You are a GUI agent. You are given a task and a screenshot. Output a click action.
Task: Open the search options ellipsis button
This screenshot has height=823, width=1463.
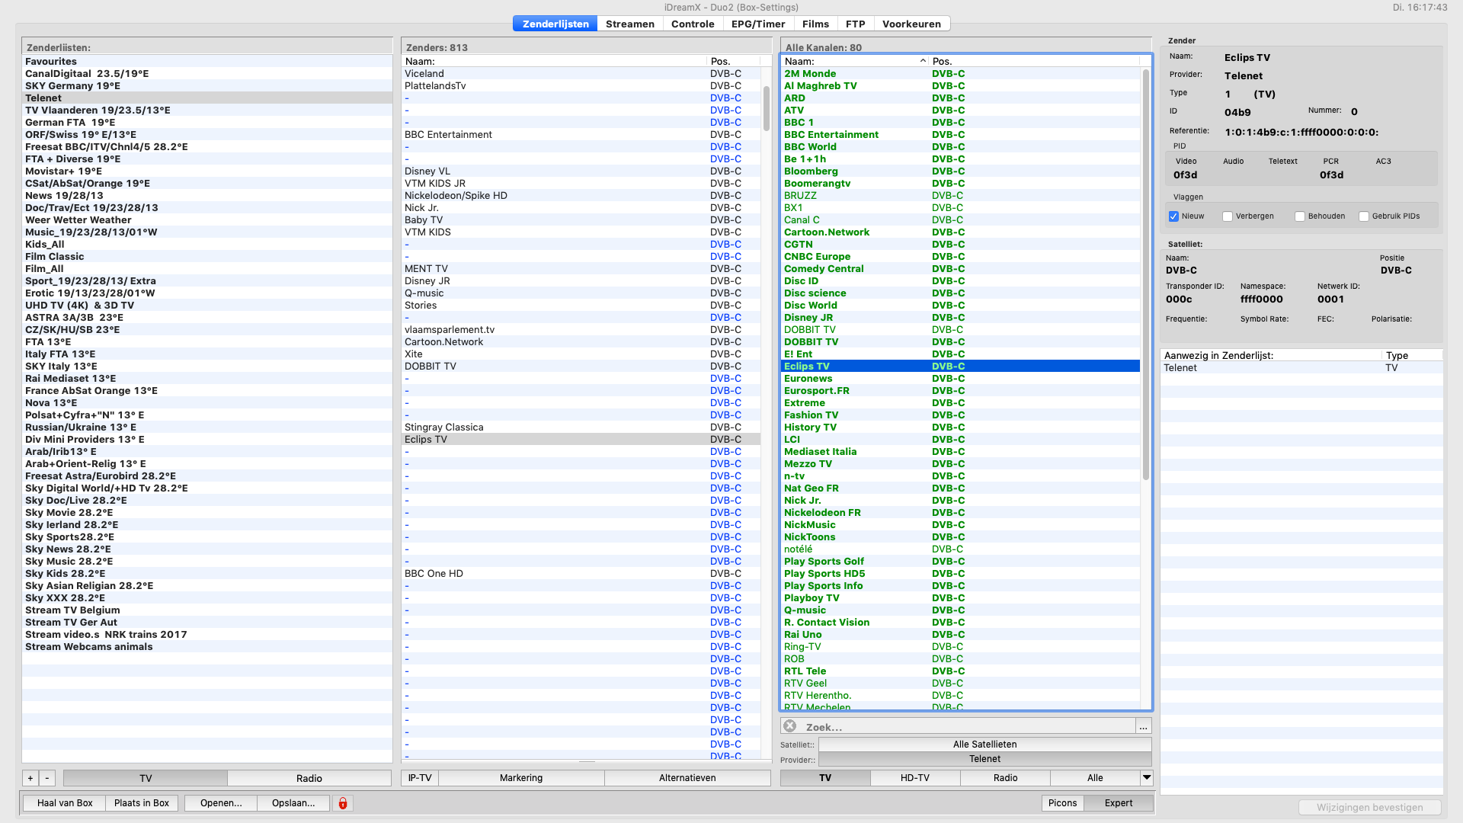pyautogui.click(x=1143, y=726)
